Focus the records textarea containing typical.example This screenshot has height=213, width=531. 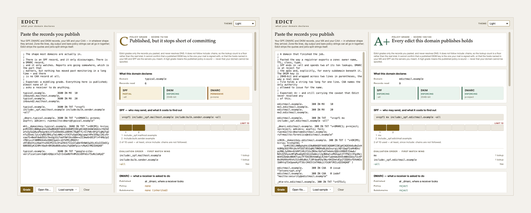(66, 118)
